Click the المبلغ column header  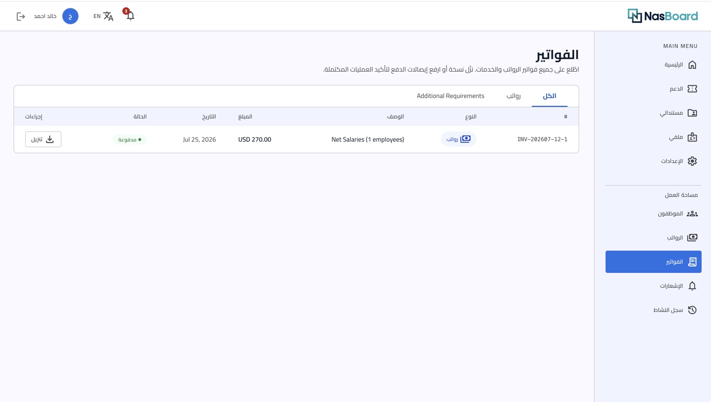click(245, 117)
